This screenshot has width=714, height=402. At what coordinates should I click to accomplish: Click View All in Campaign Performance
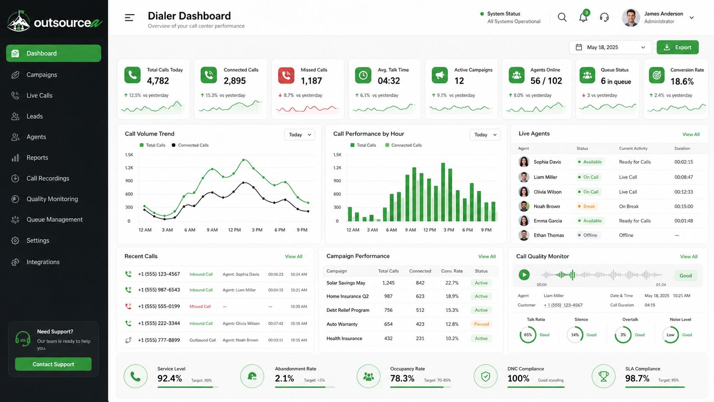tap(487, 257)
